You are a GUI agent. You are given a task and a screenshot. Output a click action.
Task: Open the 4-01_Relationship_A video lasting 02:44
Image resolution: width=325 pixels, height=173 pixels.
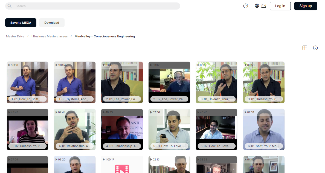point(75,129)
